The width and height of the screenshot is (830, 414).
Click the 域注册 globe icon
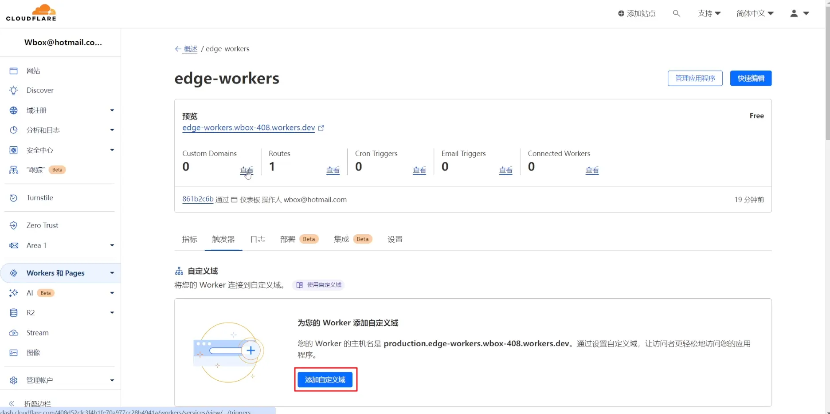tap(14, 110)
